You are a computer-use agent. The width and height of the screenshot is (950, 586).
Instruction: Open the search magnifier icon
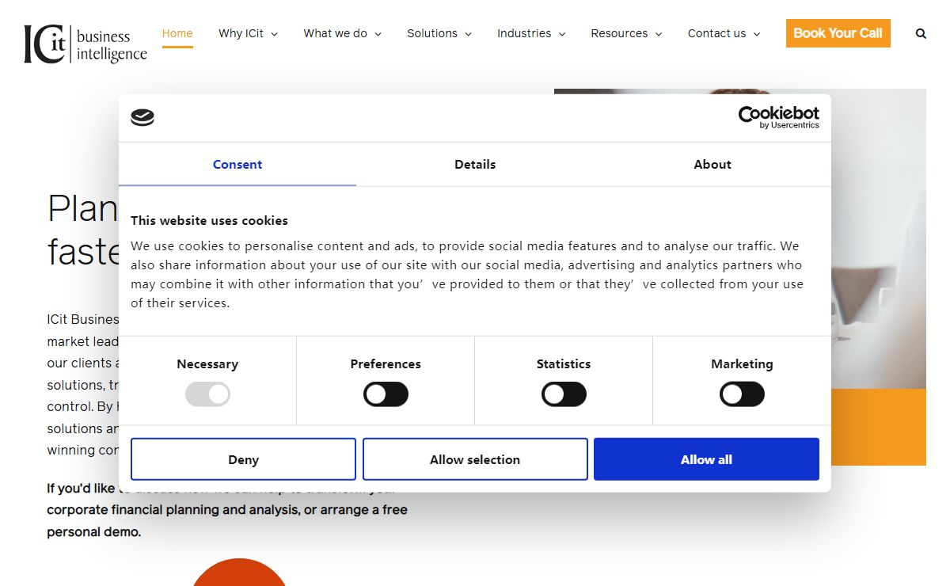(x=921, y=33)
